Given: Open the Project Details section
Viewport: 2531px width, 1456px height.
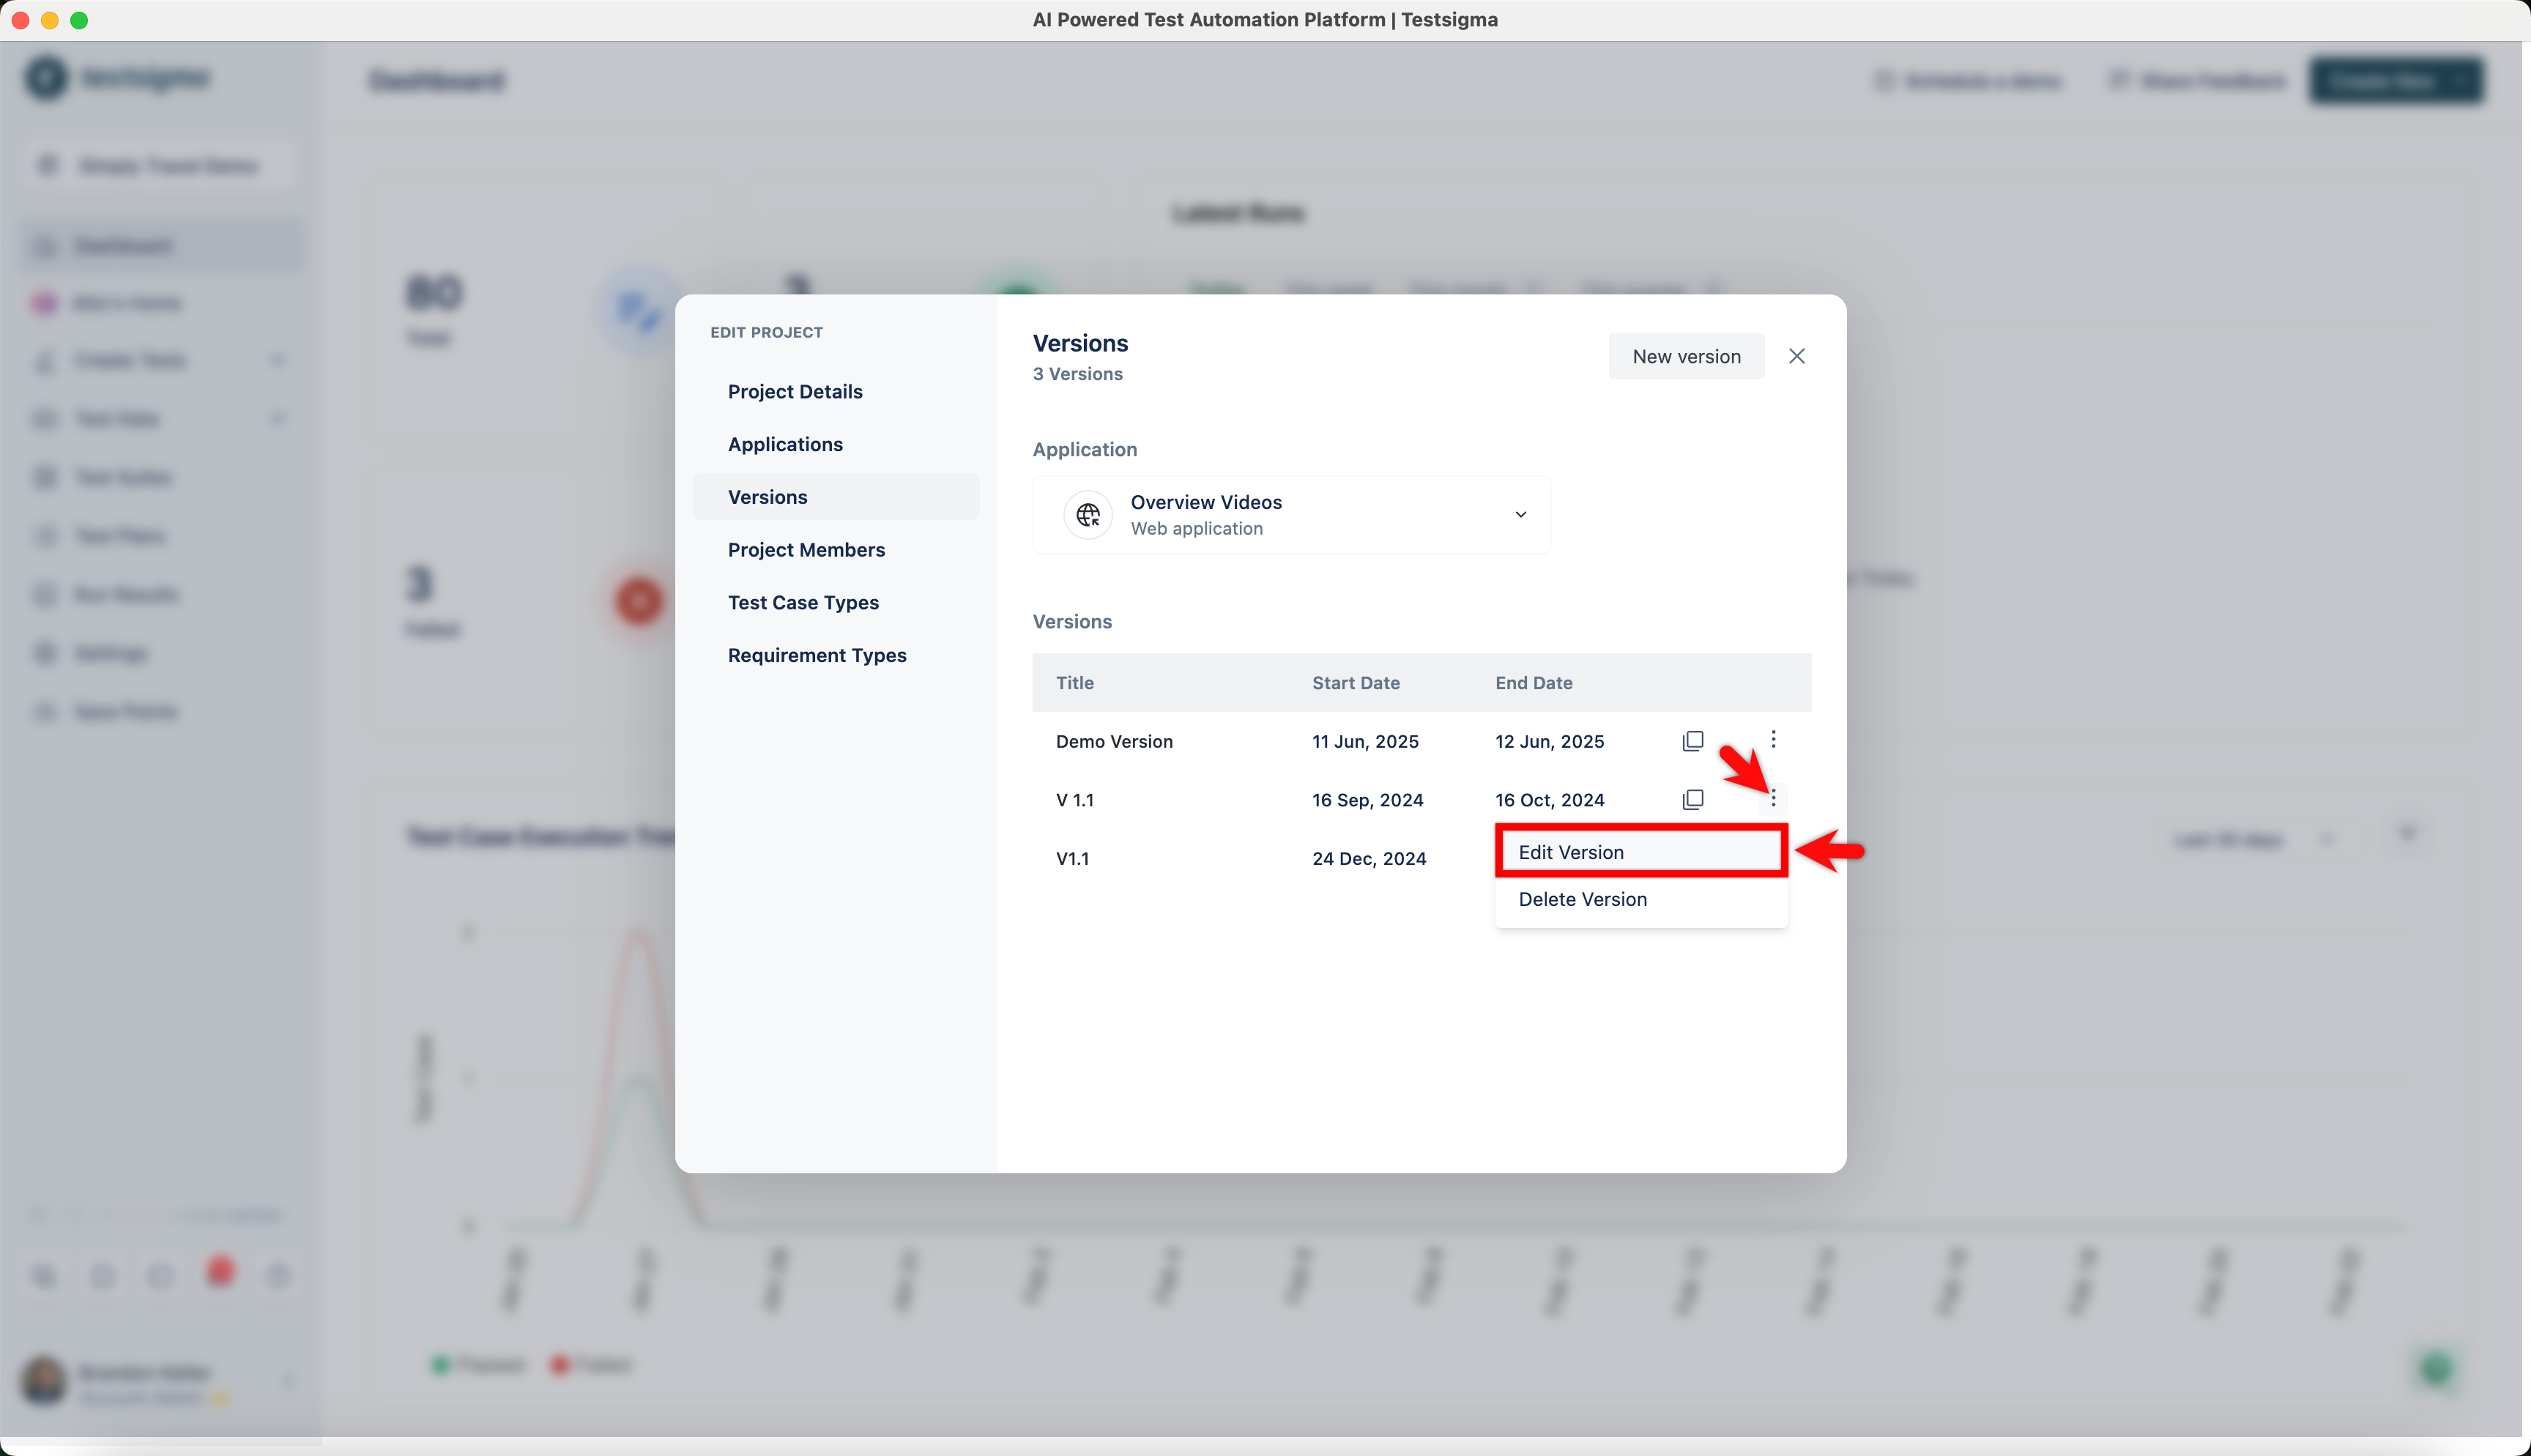Looking at the screenshot, I should pos(795,391).
